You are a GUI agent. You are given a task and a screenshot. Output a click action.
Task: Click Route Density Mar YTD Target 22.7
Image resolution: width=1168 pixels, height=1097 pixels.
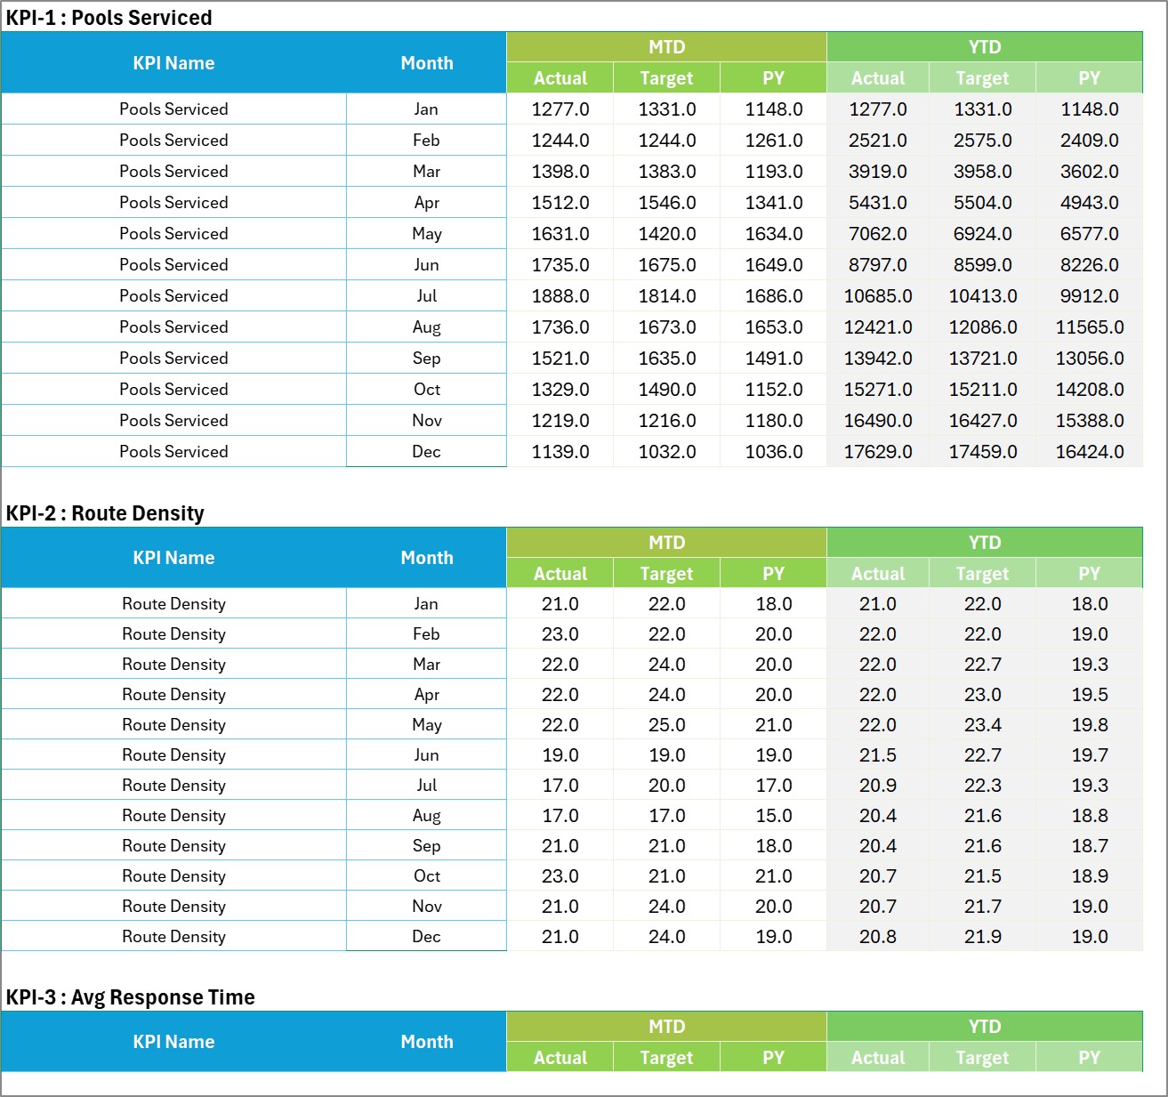[983, 665]
